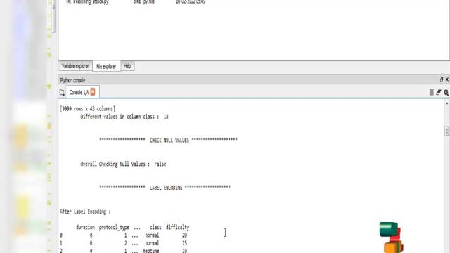Close the IPython console pane
The width and height of the screenshot is (450, 253).
[447, 79]
